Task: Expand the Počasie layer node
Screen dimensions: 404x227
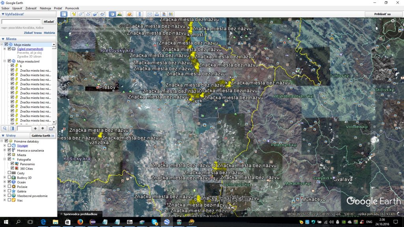Action: pyautogui.click(x=5, y=186)
